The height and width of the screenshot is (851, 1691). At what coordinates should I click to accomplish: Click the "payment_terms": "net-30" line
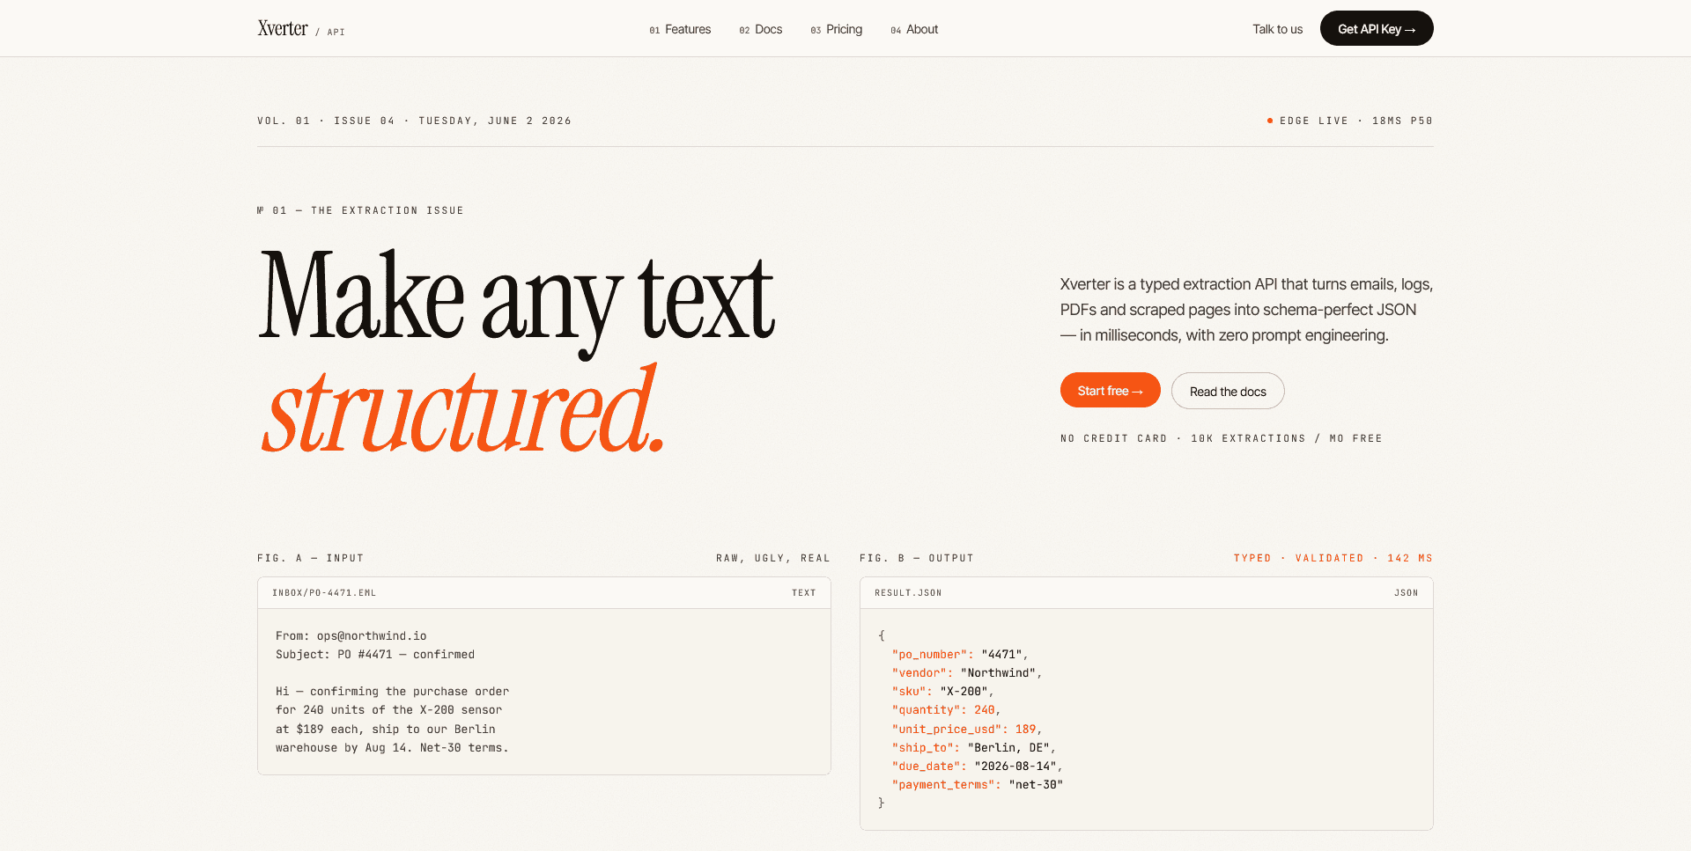977,784
